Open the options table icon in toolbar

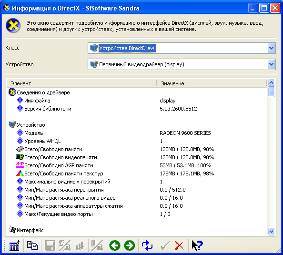click(x=14, y=245)
